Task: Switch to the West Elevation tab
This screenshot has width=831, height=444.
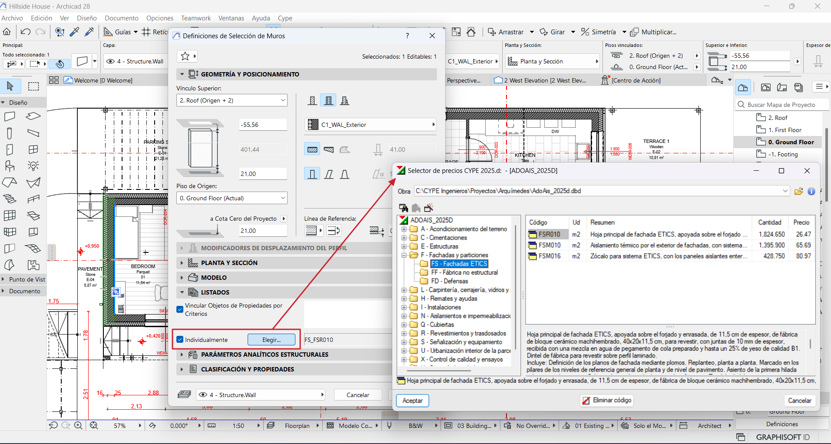Action: (542, 80)
